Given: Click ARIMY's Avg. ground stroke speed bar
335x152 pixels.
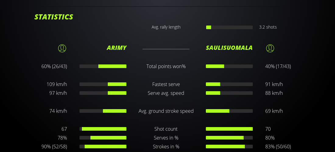Looking at the screenshot, I should pos(103,111).
